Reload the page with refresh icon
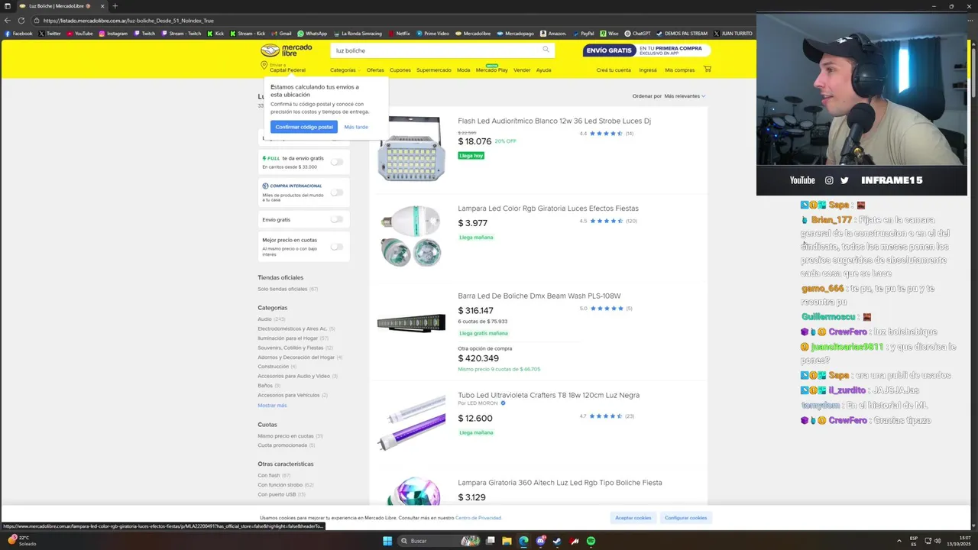 point(21,21)
